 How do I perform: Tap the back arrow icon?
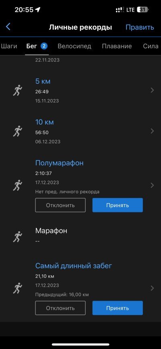(8, 27)
